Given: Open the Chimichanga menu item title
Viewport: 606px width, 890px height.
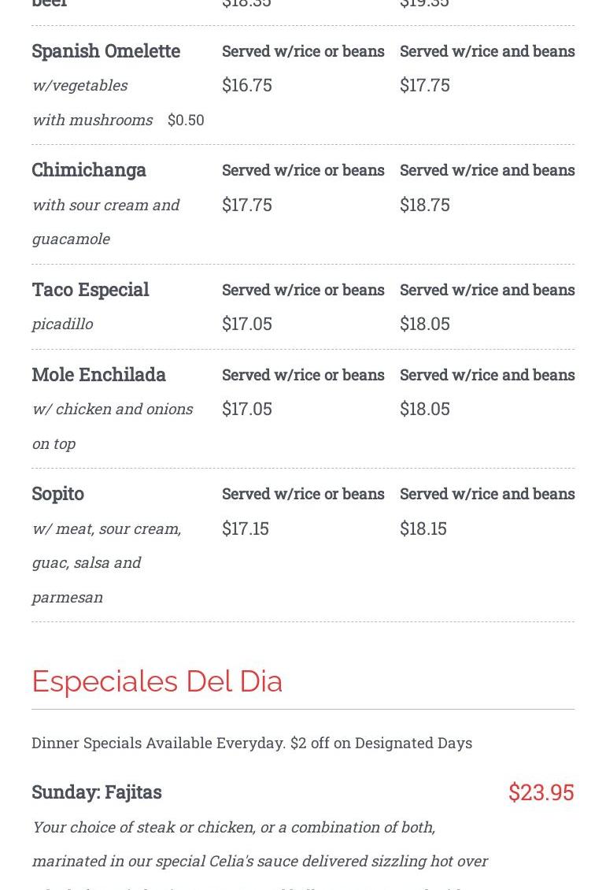Looking at the screenshot, I should 89,169.
